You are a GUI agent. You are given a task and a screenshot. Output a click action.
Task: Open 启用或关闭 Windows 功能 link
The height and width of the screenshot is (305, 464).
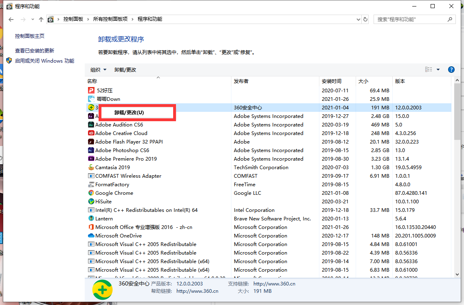(44, 61)
